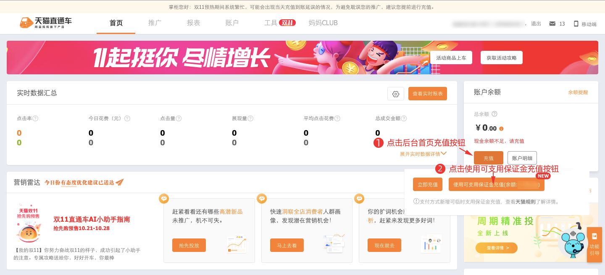Click the help icon beside 总成交金额
This screenshot has width=605, height=275.
[404, 118]
